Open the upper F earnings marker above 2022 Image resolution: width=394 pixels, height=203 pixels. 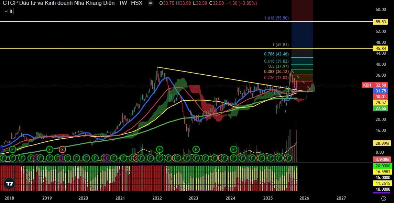(x=160, y=150)
